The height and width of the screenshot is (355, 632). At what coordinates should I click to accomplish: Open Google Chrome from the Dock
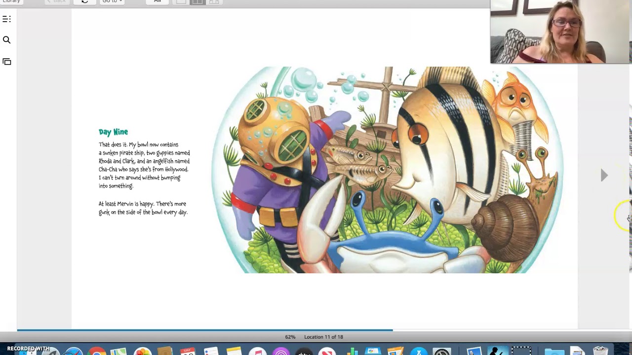tap(97, 352)
